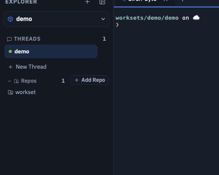Click the Repos count 1
The height and width of the screenshot is (175, 219).
pos(63,81)
